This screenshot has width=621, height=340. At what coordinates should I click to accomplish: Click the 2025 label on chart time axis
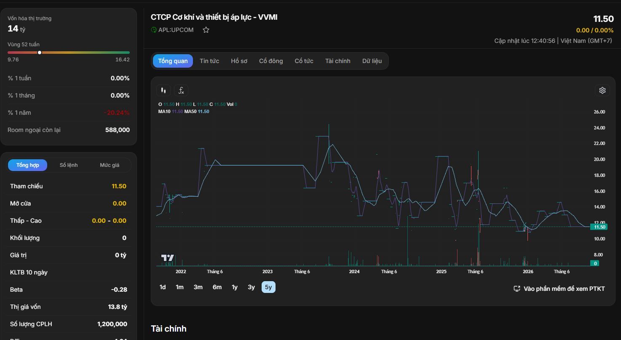click(x=441, y=271)
